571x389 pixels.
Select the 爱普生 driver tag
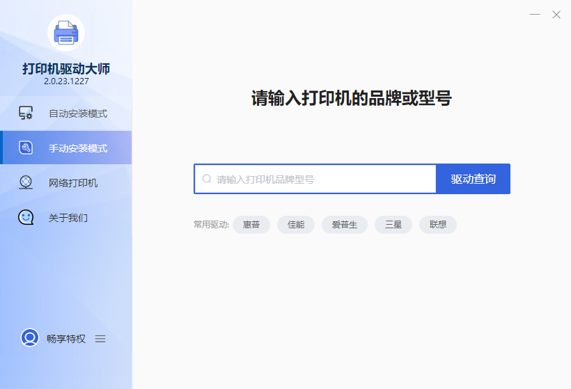click(345, 225)
